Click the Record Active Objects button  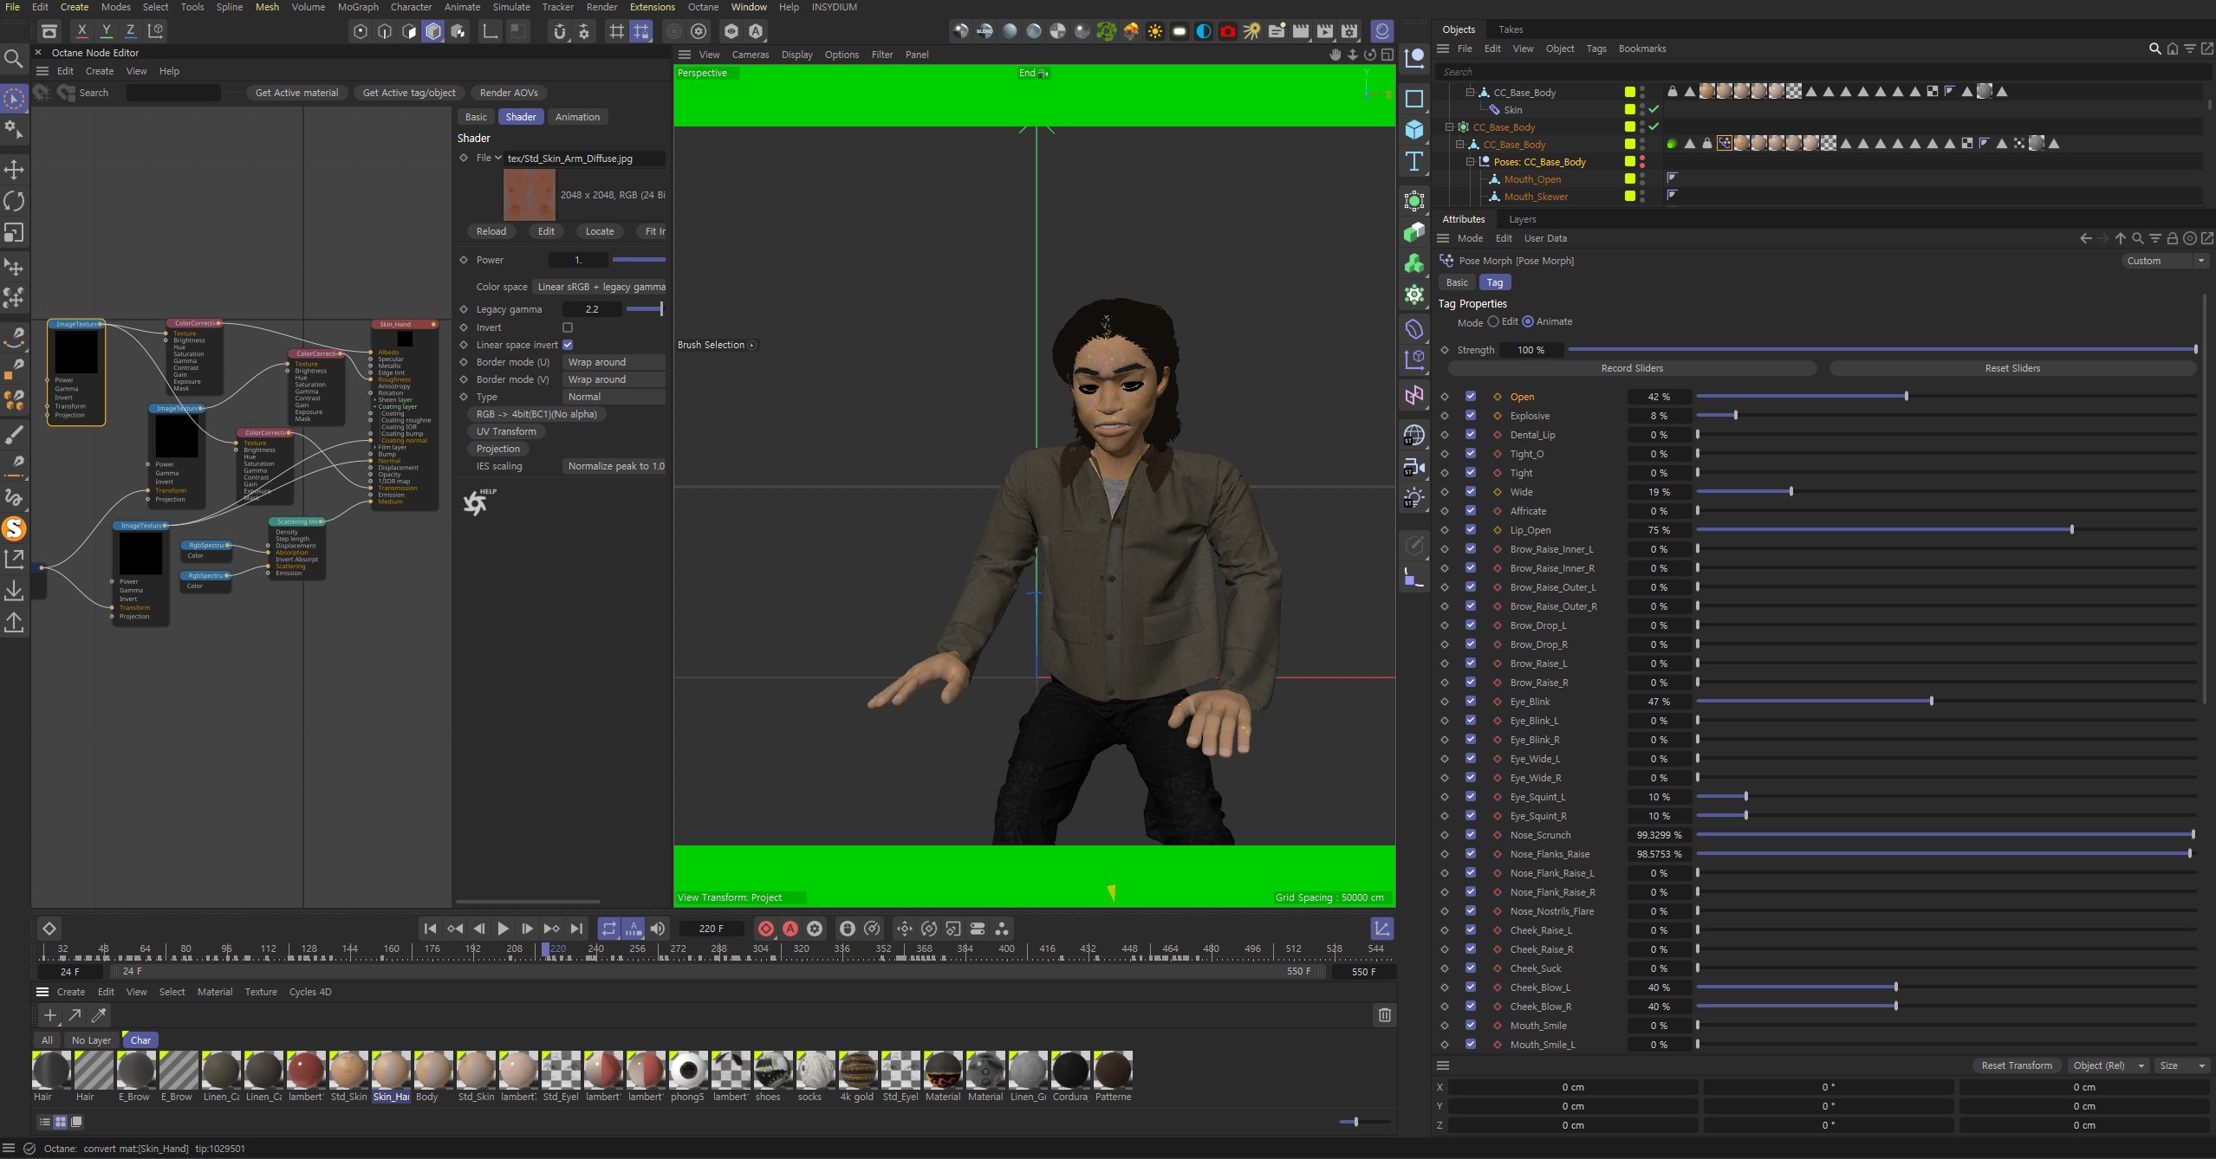[x=766, y=929]
